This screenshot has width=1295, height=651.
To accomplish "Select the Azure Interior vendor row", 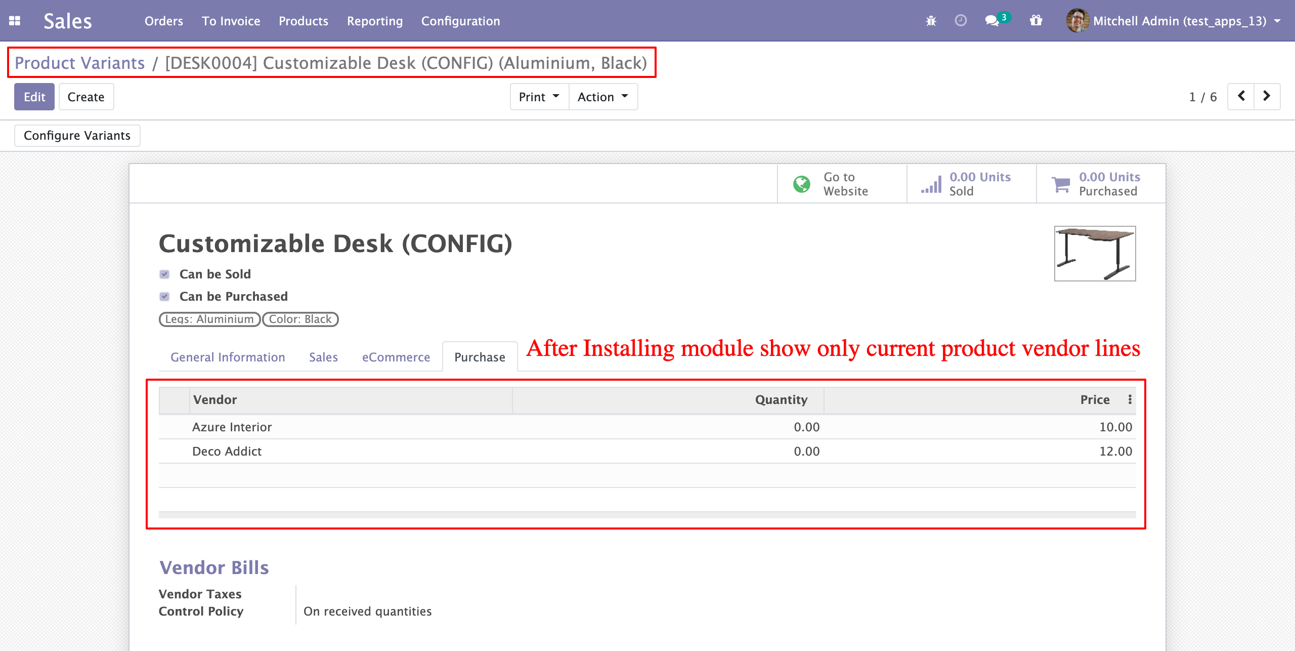I will (232, 427).
